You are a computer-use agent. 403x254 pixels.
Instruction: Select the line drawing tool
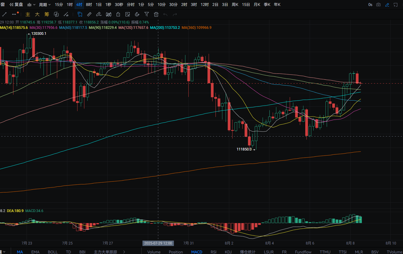pyautogui.click(x=4, y=14)
